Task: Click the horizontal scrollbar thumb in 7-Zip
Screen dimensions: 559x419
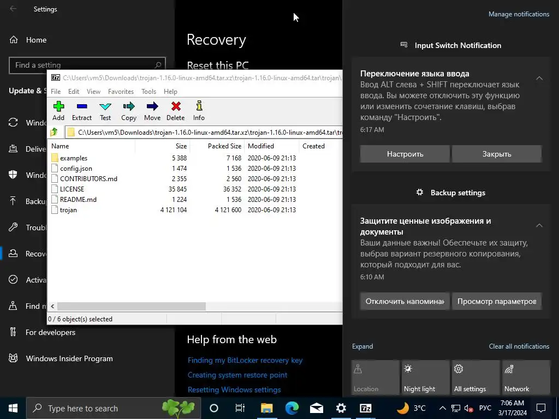Action: tap(132, 306)
